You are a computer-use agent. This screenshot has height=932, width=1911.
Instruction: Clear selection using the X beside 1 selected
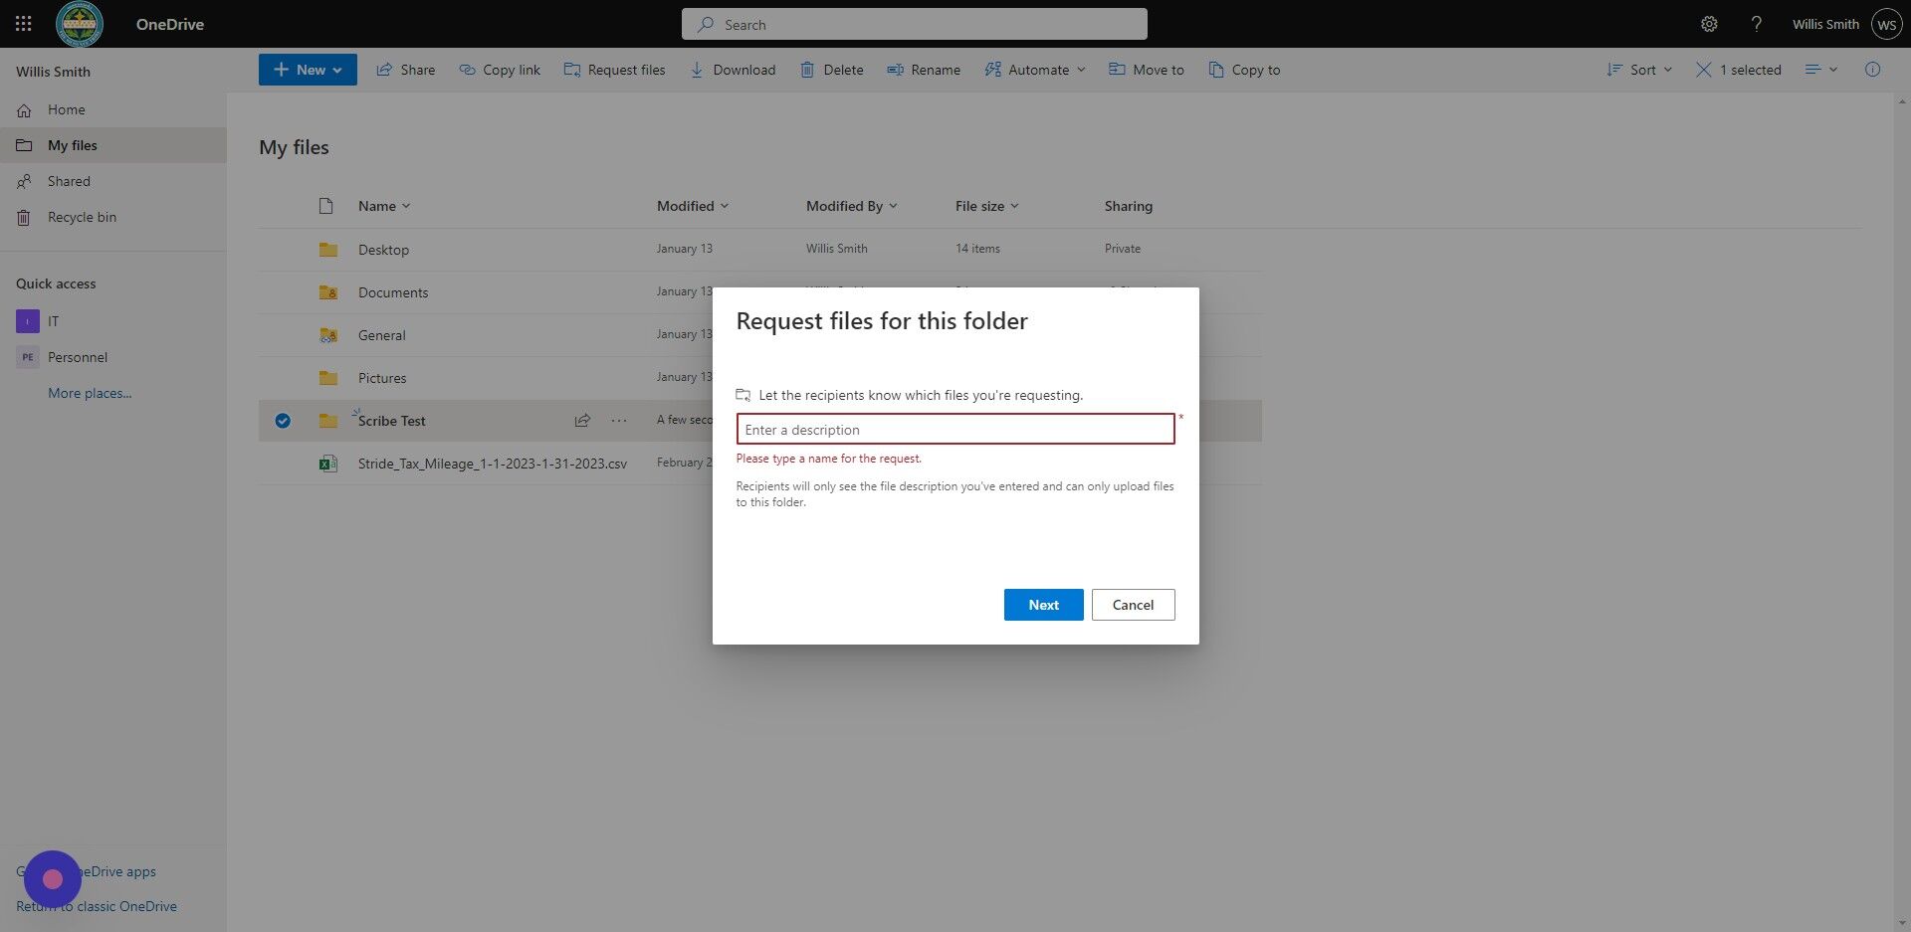tap(1703, 70)
